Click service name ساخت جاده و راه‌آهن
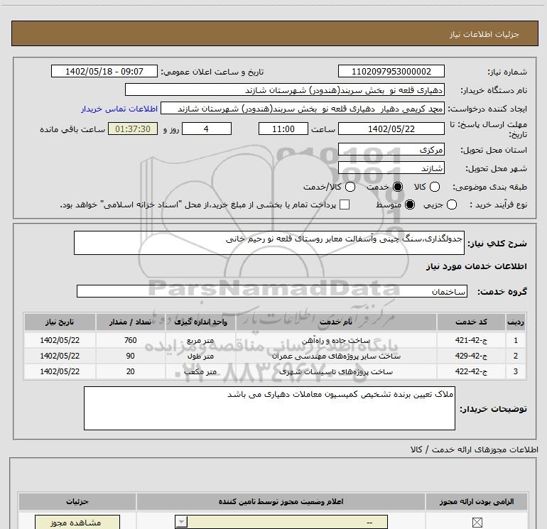 [x=336, y=340]
